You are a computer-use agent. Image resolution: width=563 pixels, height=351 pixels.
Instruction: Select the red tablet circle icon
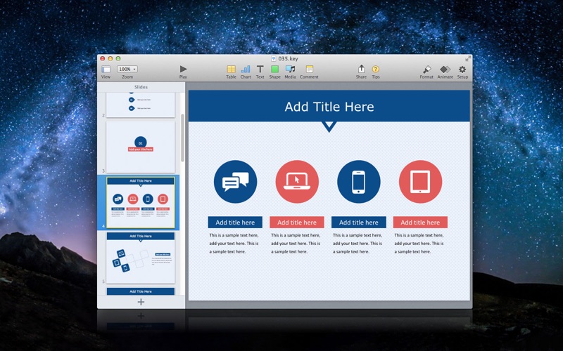(x=420, y=182)
